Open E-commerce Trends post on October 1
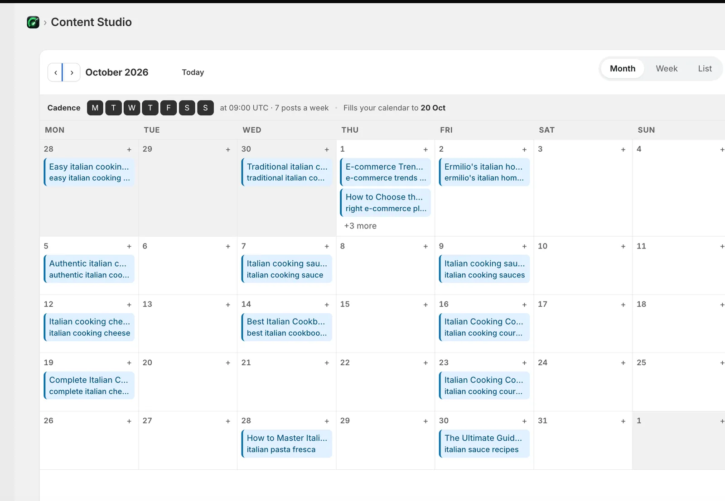This screenshot has height=501, width=725. pyautogui.click(x=386, y=172)
